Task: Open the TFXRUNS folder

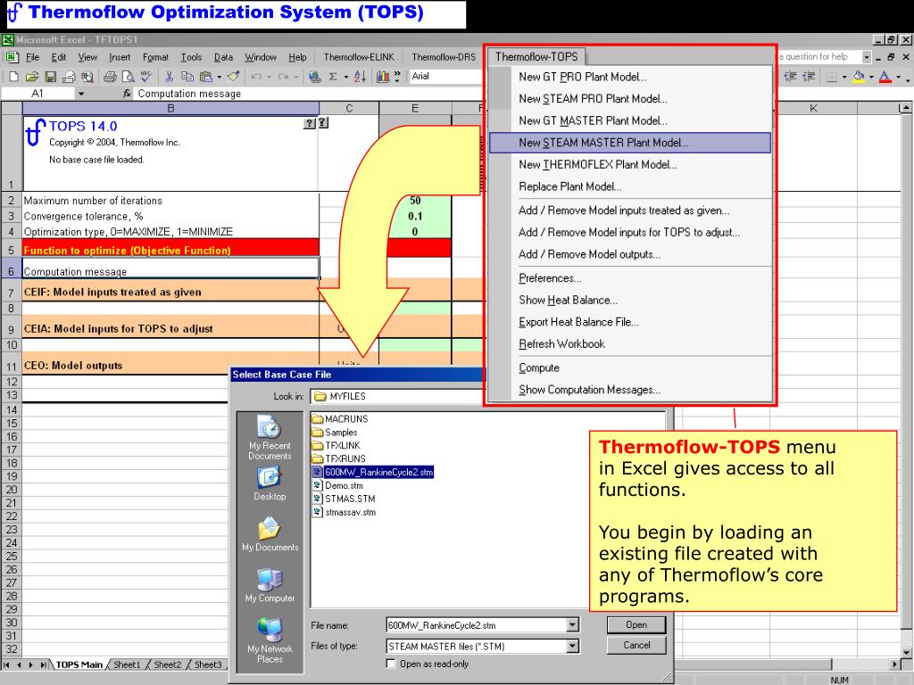Action: (338, 458)
